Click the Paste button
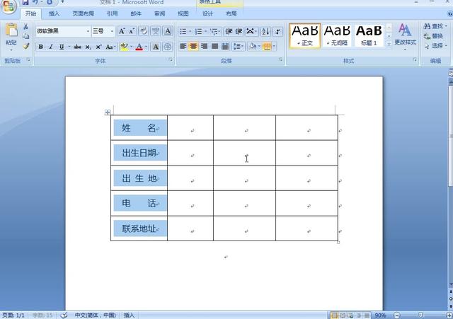 tap(11, 35)
